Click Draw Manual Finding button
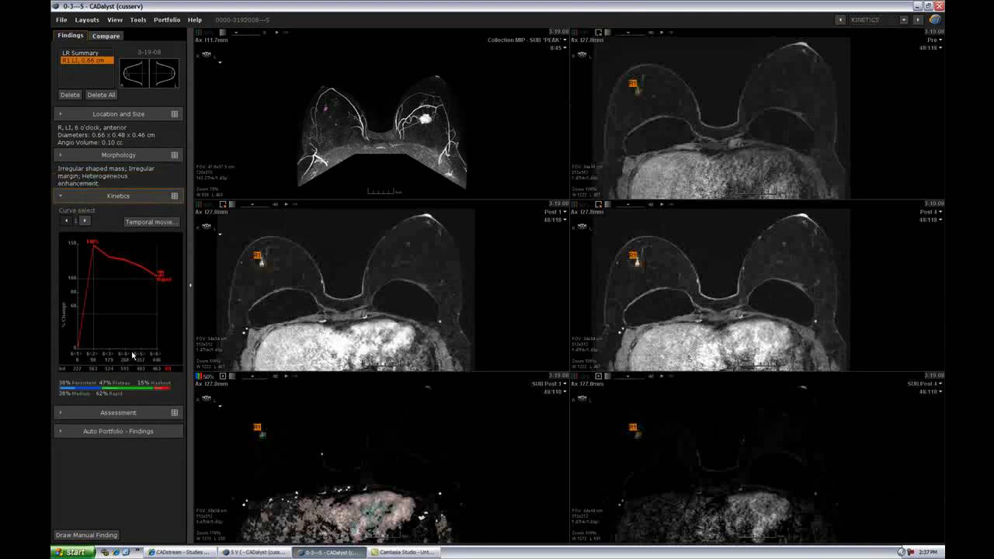Image resolution: width=994 pixels, height=559 pixels. pyautogui.click(x=86, y=535)
